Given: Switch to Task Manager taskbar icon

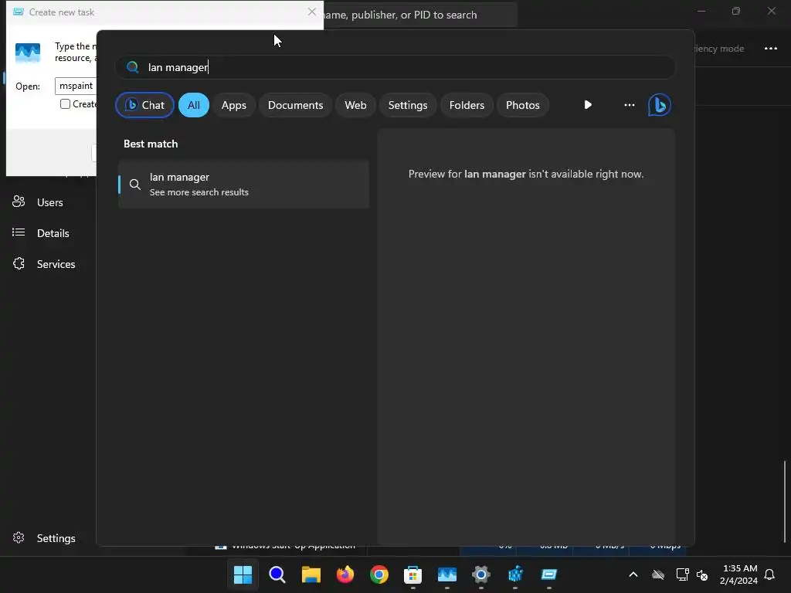Looking at the screenshot, I should (x=447, y=574).
